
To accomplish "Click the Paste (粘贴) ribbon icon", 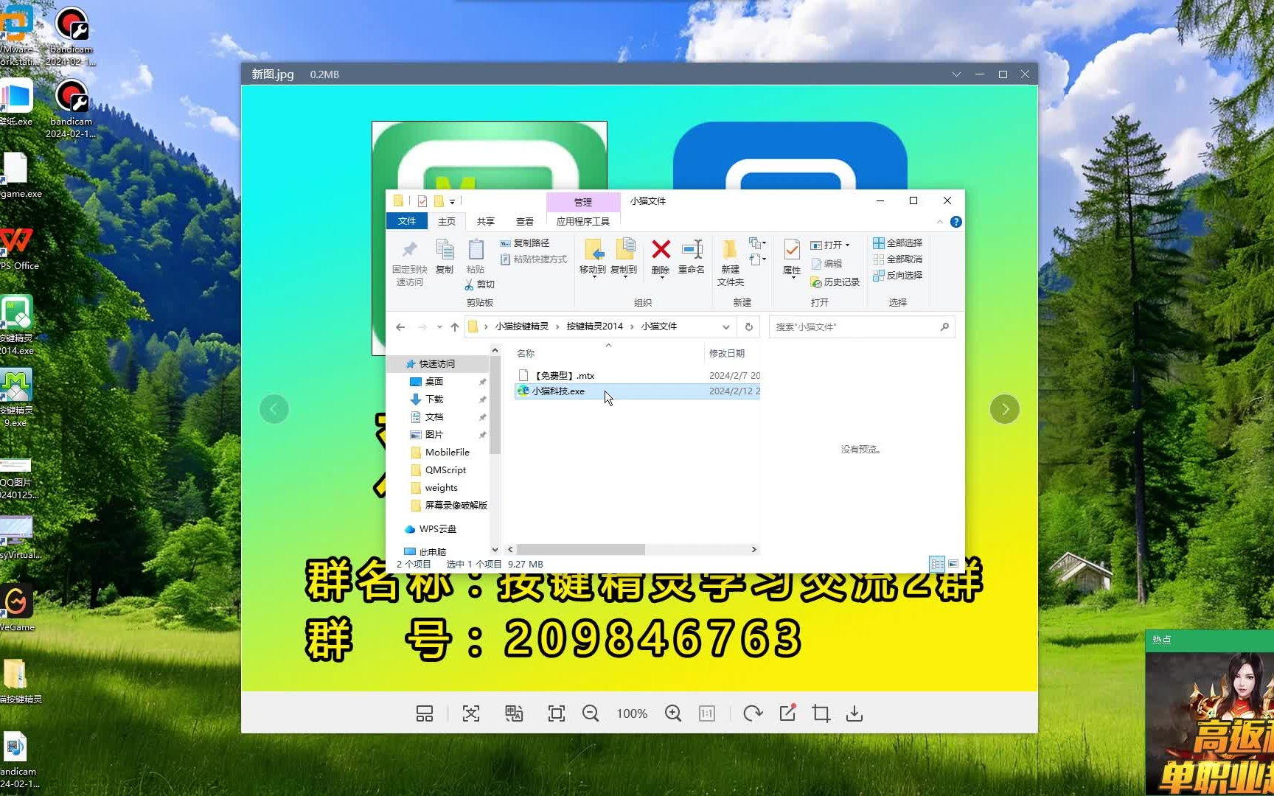I will pyautogui.click(x=476, y=256).
